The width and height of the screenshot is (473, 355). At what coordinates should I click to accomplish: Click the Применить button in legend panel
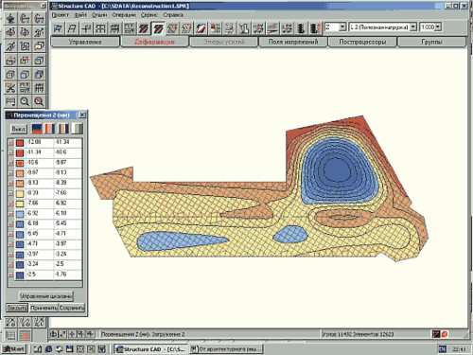pos(44,308)
